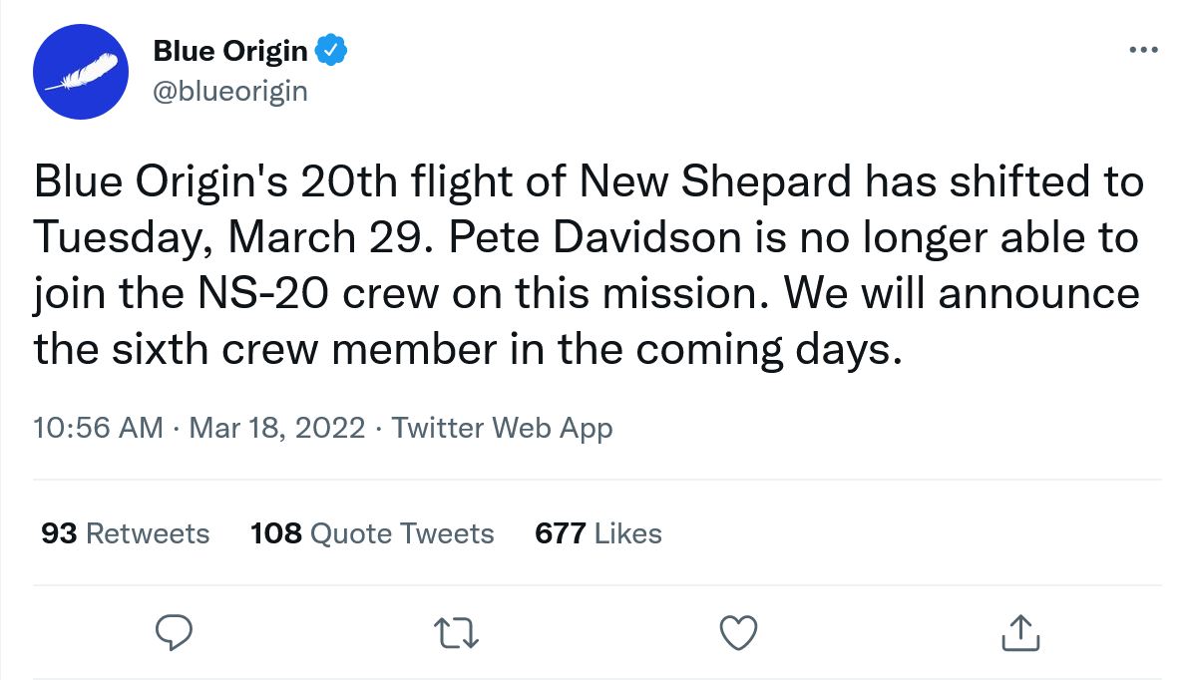
Task: Like the tweet with the heart icon
Action: pyautogui.click(x=738, y=632)
